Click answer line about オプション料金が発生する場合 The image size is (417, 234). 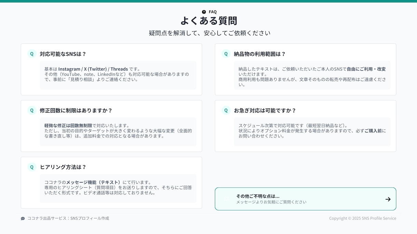coord(312,131)
